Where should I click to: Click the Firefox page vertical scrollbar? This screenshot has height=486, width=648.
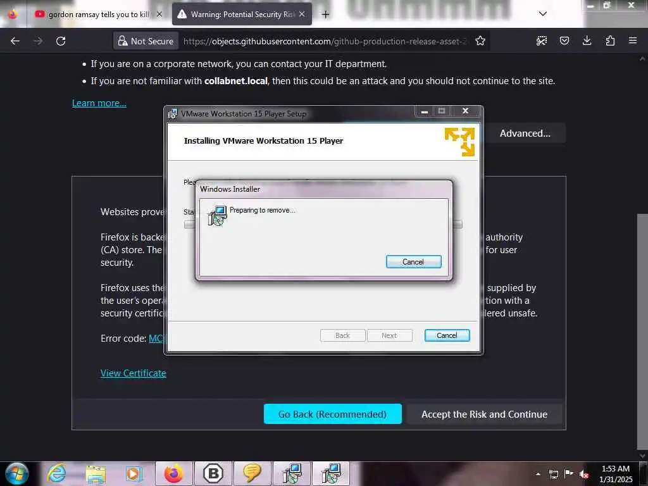(x=643, y=332)
